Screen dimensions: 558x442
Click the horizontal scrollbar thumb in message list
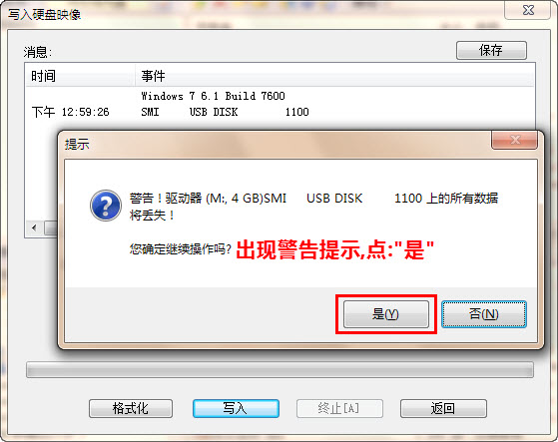[50, 227]
